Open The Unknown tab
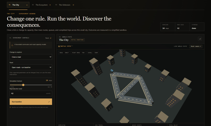 65,5
